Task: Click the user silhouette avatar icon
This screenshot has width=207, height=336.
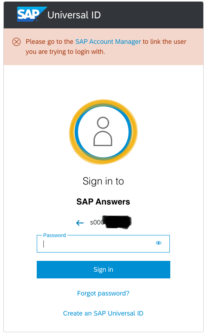Action: pyautogui.click(x=103, y=131)
